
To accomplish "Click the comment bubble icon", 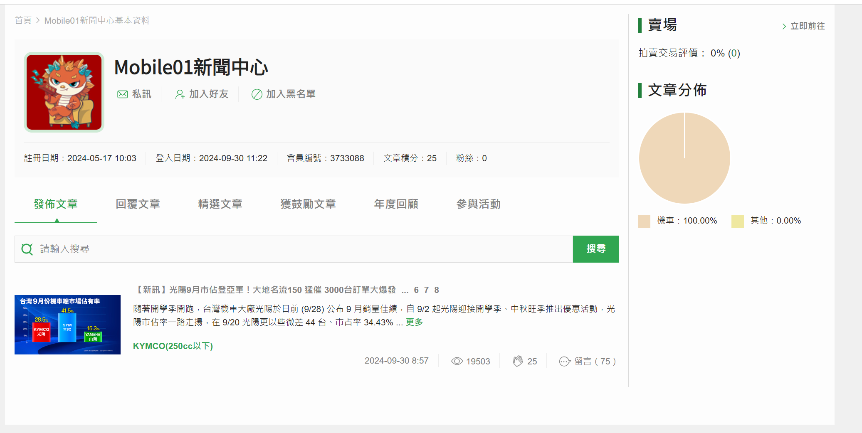I will point(565,361).
